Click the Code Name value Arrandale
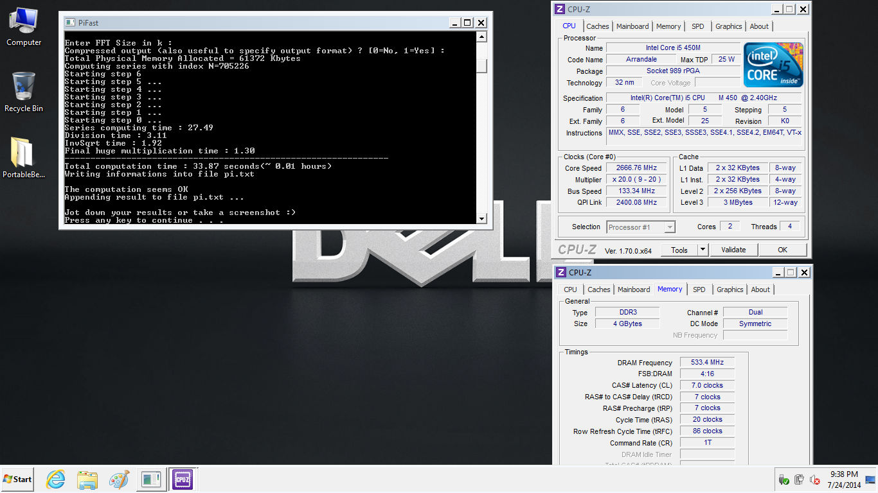This screenshot has height=493, width=878. point(641,59)
